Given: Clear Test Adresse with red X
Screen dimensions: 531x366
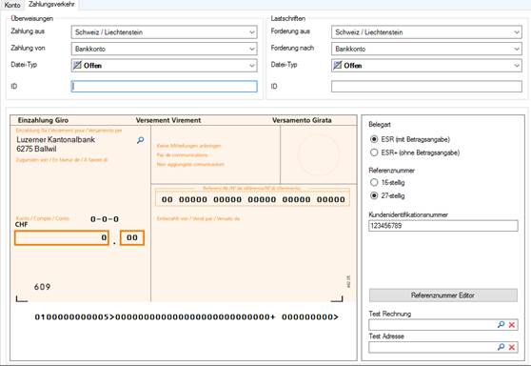Looking at the screenshot, I should tap(512, 347).
